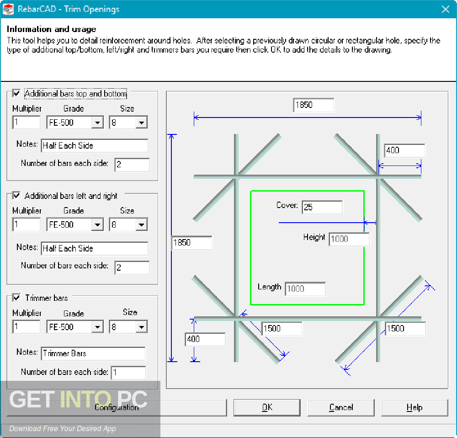Click Multiplier field for top and bottom bars
The image size is (457, 438).
[x=26, y=122]
